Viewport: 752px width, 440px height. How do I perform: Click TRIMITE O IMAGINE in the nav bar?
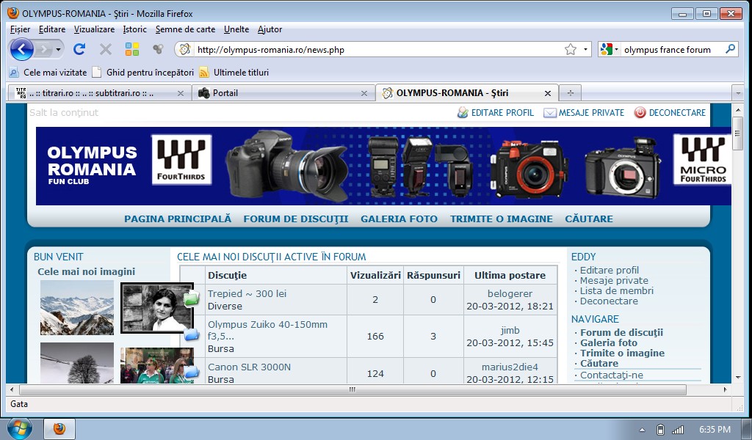click(501, 219)
